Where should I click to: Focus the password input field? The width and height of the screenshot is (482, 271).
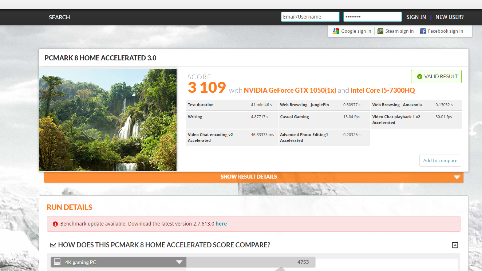click(x=372, y=17)
